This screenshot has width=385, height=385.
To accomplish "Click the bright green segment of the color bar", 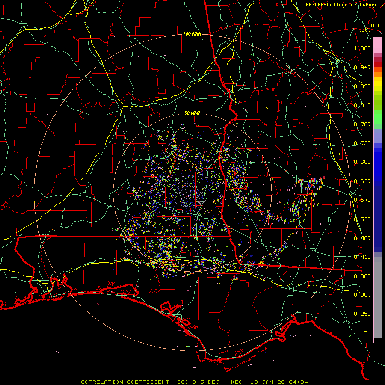I will tap(378, 117).
